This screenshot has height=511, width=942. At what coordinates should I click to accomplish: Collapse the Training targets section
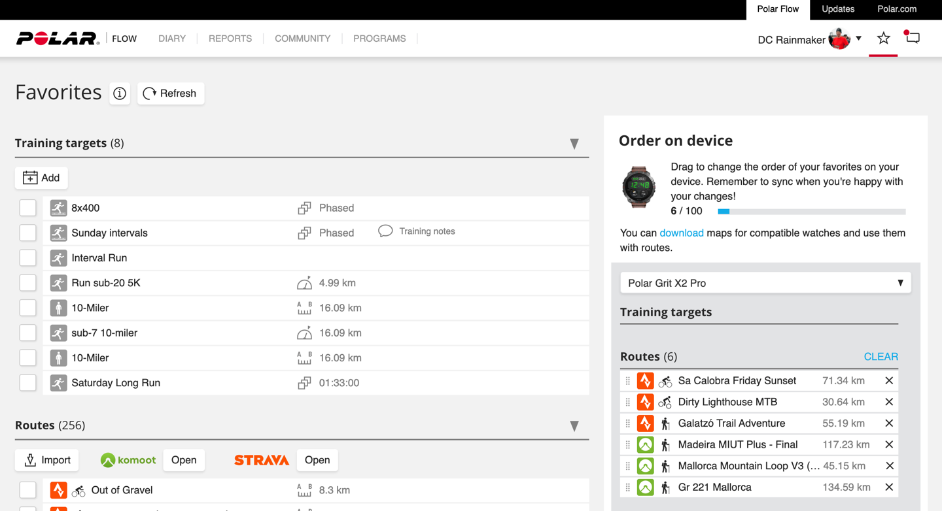pyautogui.click(x=574, y=144)
